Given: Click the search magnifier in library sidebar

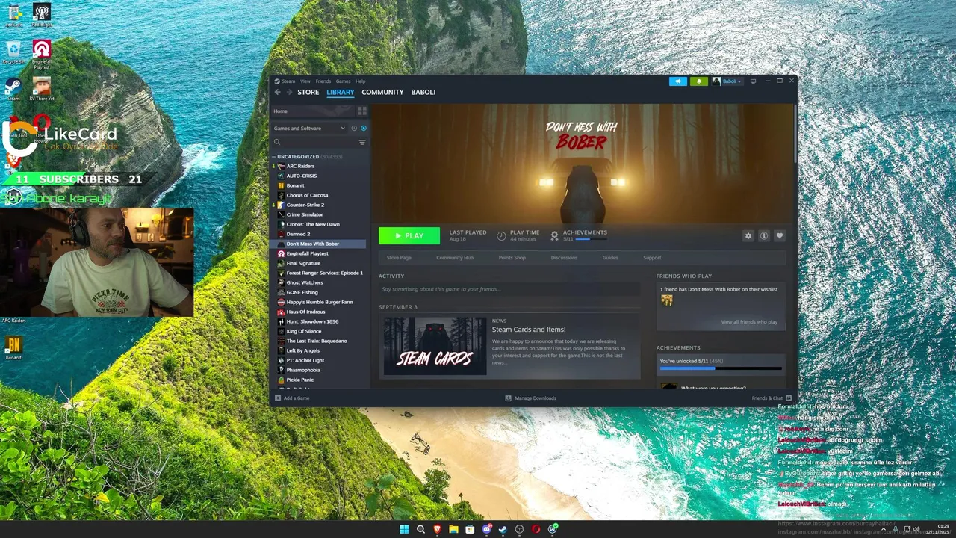Looking at the screenshot, I should pyautogui.click(x=277, y=142).
